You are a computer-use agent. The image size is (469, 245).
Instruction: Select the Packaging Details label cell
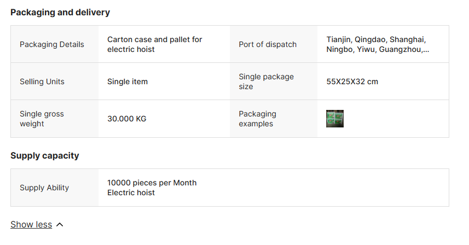[x=52, y=44]
